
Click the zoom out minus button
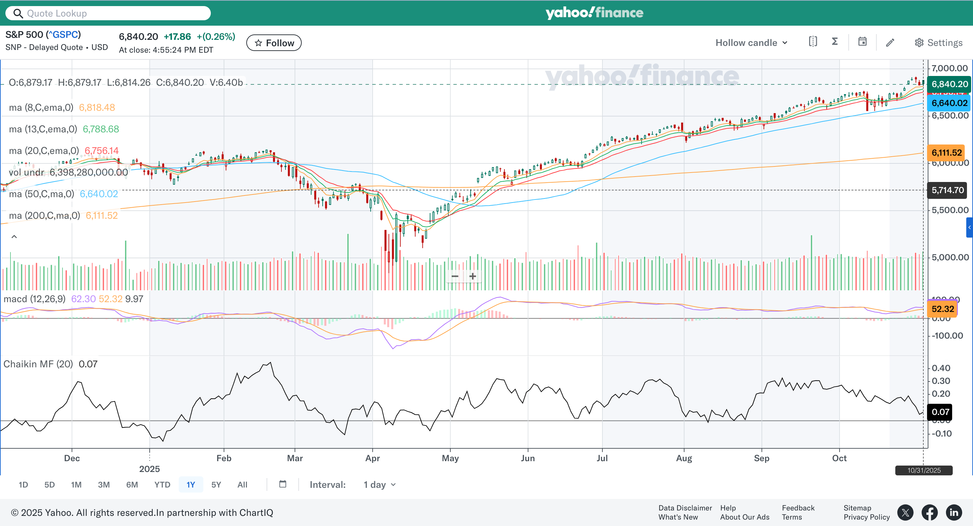[455, 276]
